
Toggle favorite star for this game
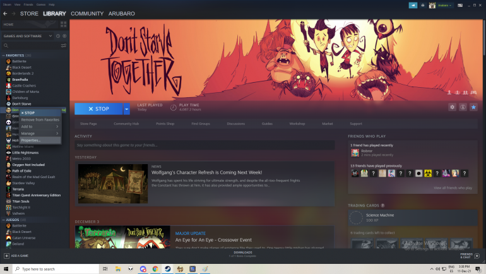pos(473,107)
